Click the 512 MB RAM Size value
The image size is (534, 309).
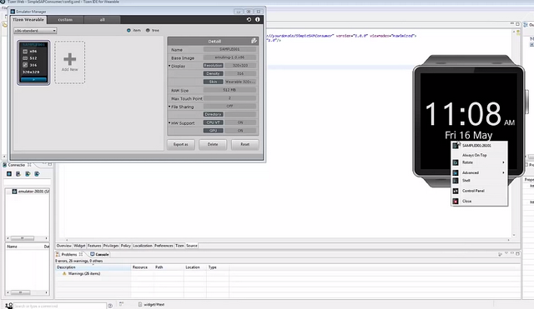point(229,90)
